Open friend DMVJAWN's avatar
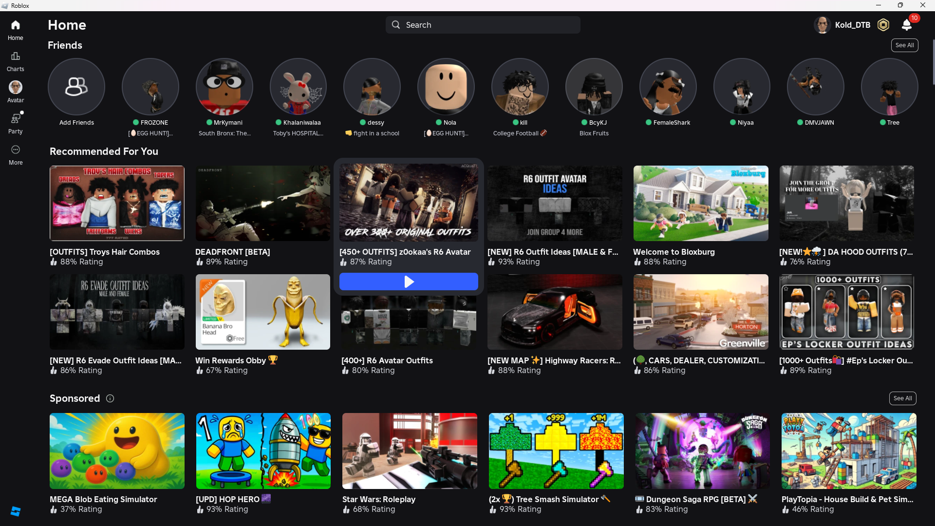 coord(816,87)
